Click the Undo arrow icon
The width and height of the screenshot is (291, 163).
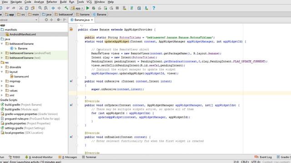tap(8, 8)
